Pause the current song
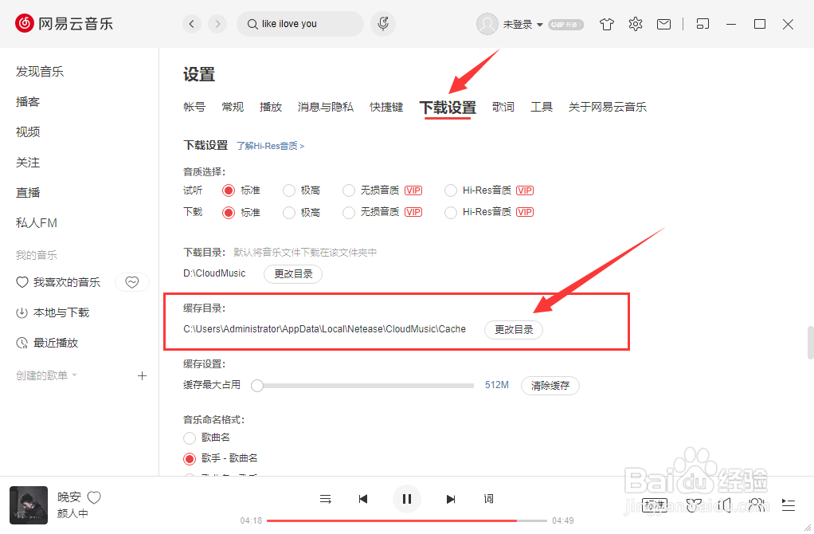 pos(407,499)
